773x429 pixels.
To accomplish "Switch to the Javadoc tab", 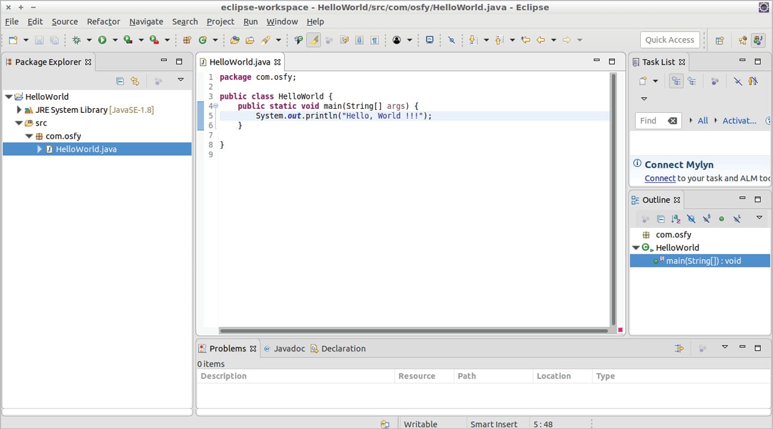I will pyautogui.click(x=289, y=348).
